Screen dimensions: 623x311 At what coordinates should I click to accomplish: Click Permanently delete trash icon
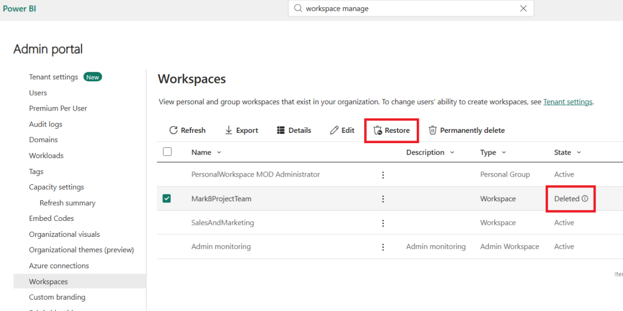click(x=433, y=130)
